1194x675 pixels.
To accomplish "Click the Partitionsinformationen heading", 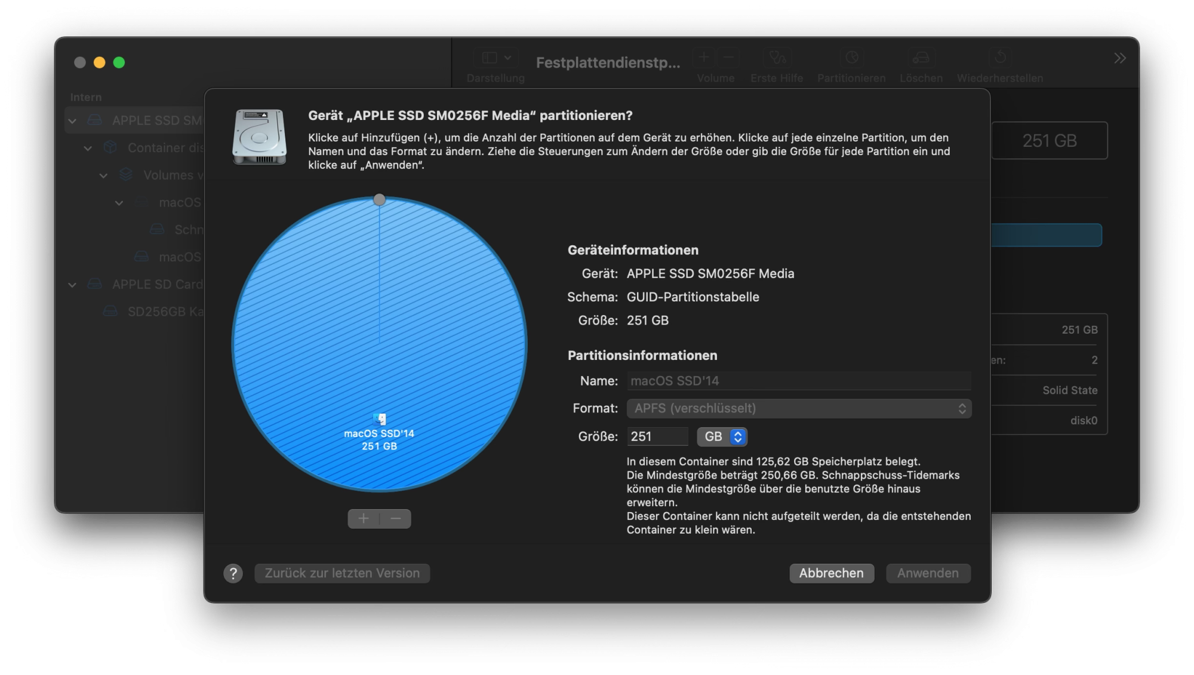I will pyautogui.click(x=642, y=356).
